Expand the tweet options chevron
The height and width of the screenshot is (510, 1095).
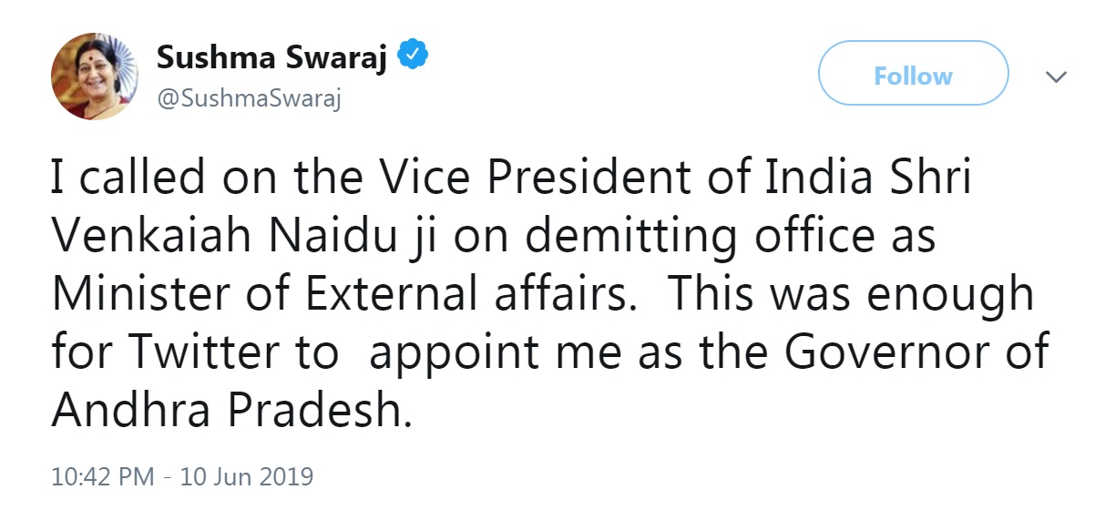[1056, 77]
